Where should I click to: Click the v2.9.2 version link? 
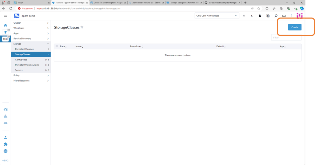(x=5, y=160)
